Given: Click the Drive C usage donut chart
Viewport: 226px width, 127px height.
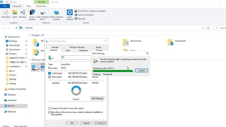Looking at the screenshot, I should click(x=76, y=91).
